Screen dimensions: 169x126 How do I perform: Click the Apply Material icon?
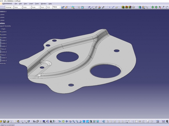(x=66, y=7)
